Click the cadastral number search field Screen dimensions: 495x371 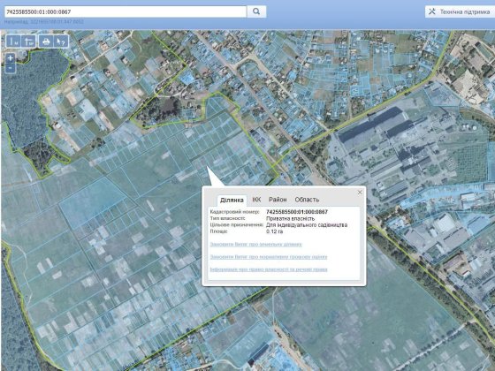126,11
